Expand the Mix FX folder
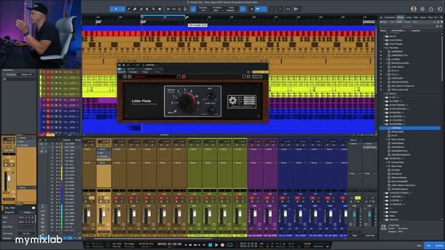Image resolution: width=445 pixels, height=250 pixels. (x=385, y=36)
